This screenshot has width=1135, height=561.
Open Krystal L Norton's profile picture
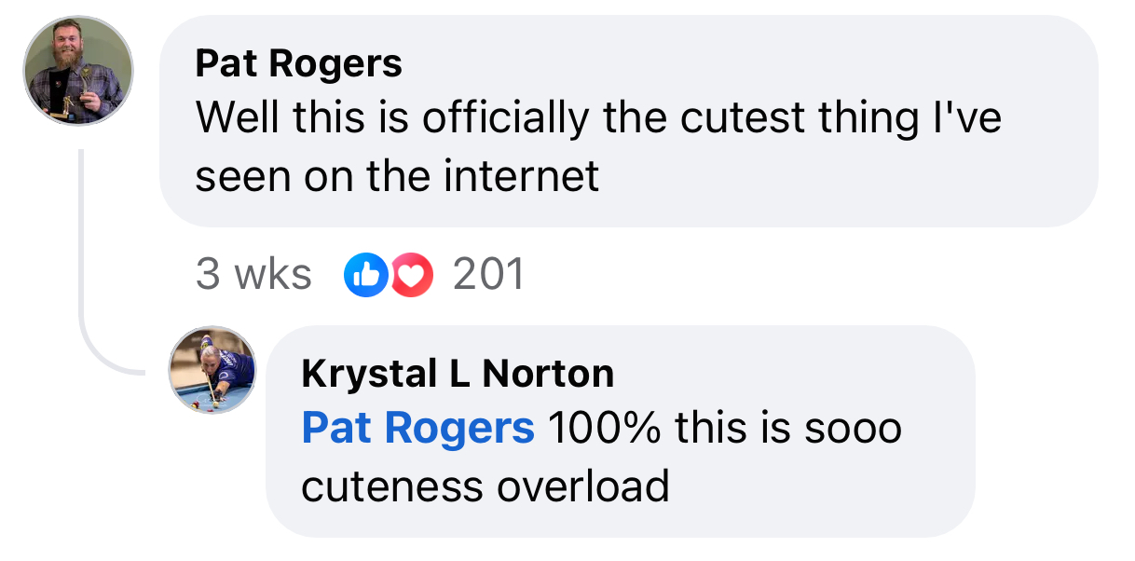click(212, 370)
